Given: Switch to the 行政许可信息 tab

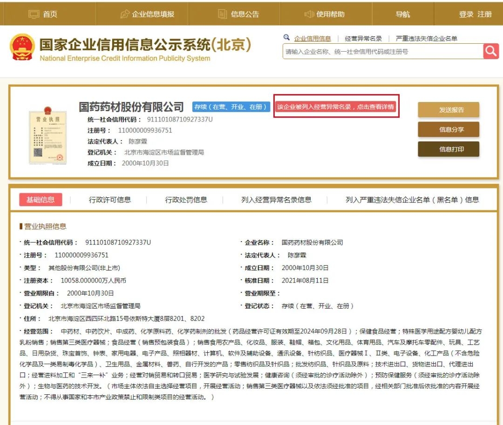Looking at the screenshot, I should pos(110,200).
